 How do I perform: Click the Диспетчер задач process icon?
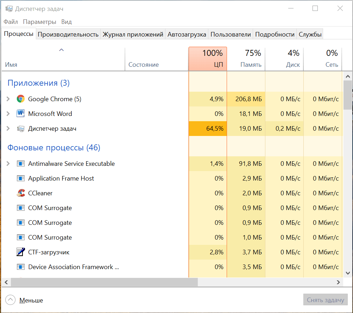[x=21, y=129]
